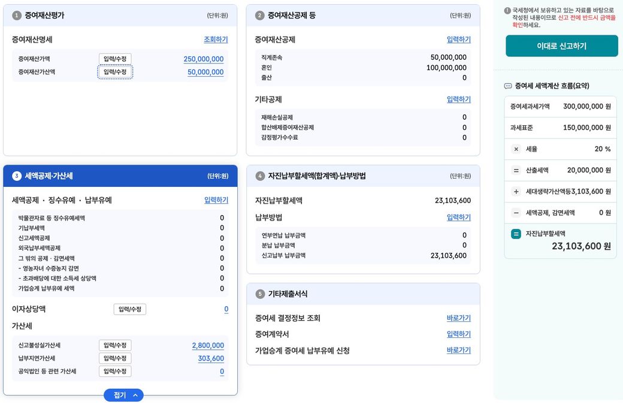Click 입력하기 link for 세액공제 징수유예 납부유예
623x405 pixels.
(x=216, y=200)
